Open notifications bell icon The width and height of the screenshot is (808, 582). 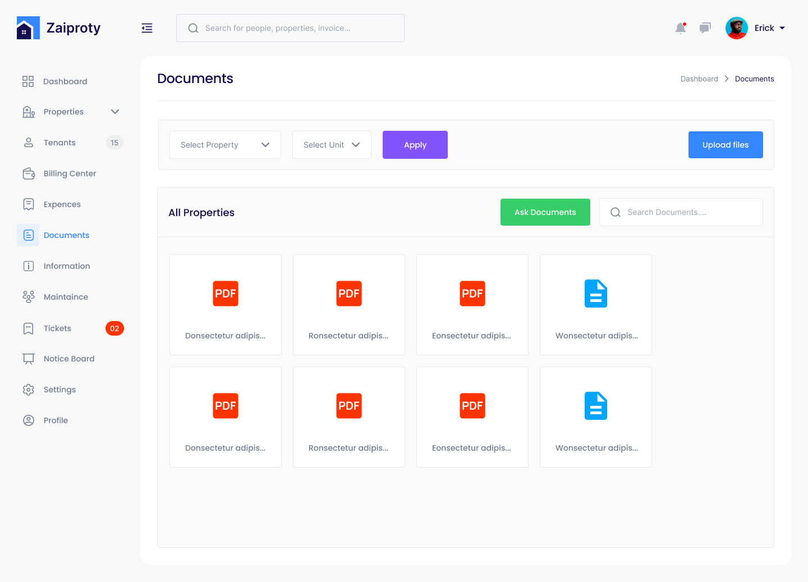tap(681, 28)
